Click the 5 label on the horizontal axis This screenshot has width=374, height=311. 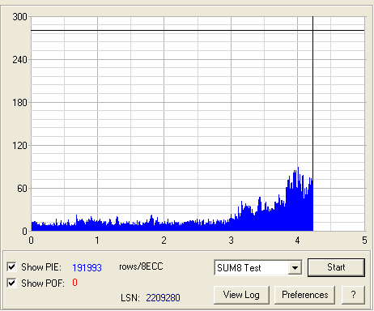coord(364,241)
